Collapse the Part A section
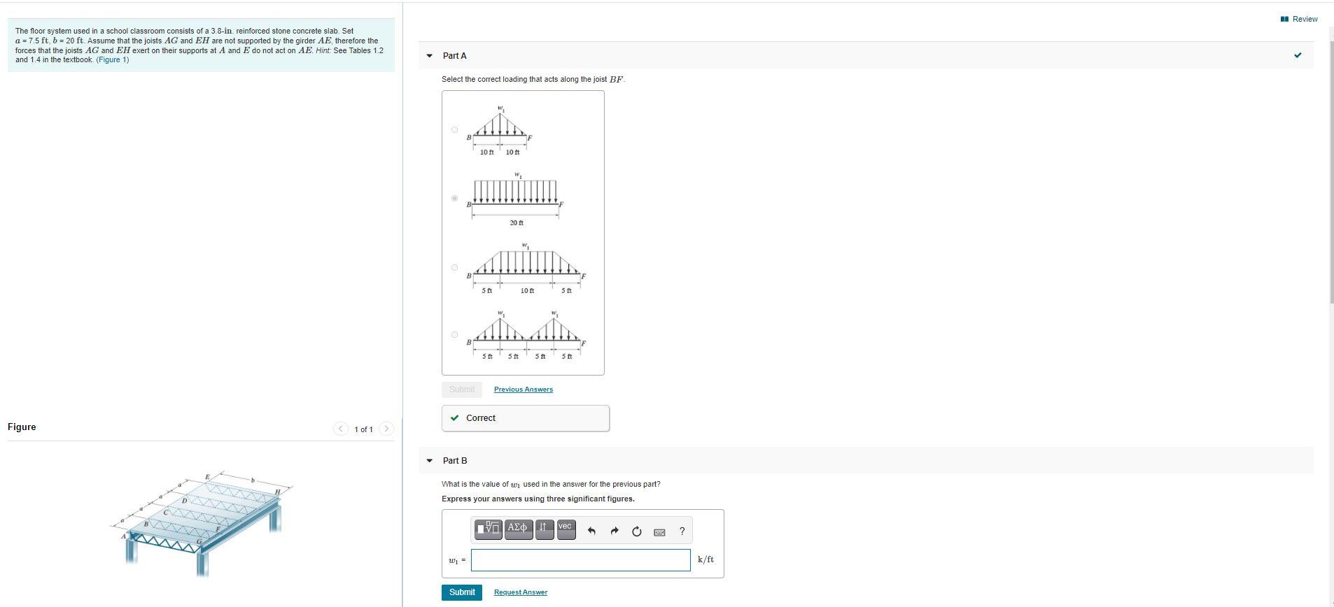Screen dimensions: 1334x607 pyautogui.click(x=429, y=56)
